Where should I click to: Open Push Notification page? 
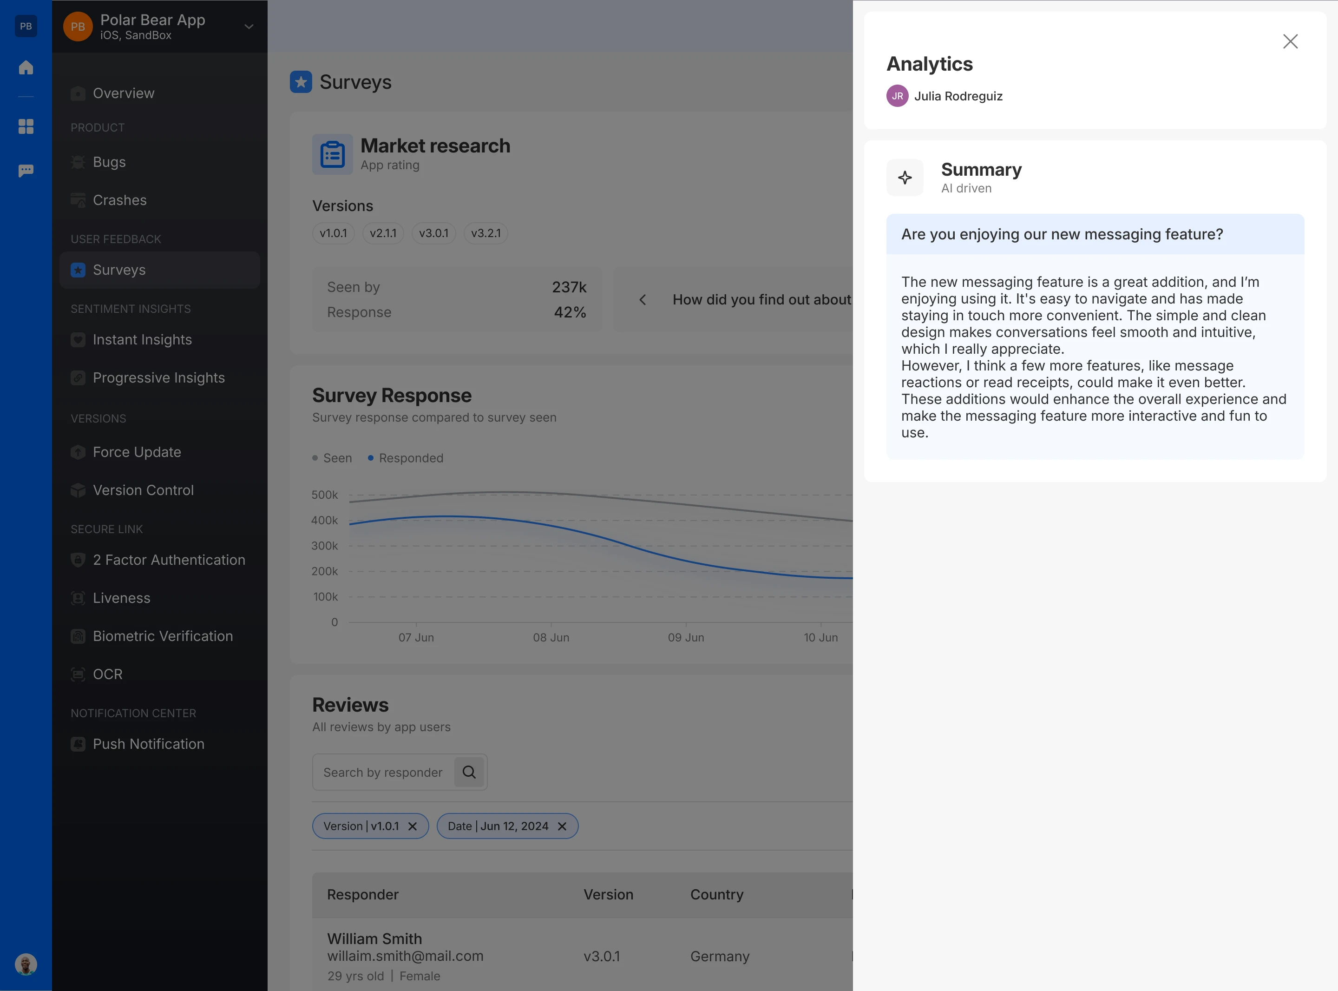[148, 744]
